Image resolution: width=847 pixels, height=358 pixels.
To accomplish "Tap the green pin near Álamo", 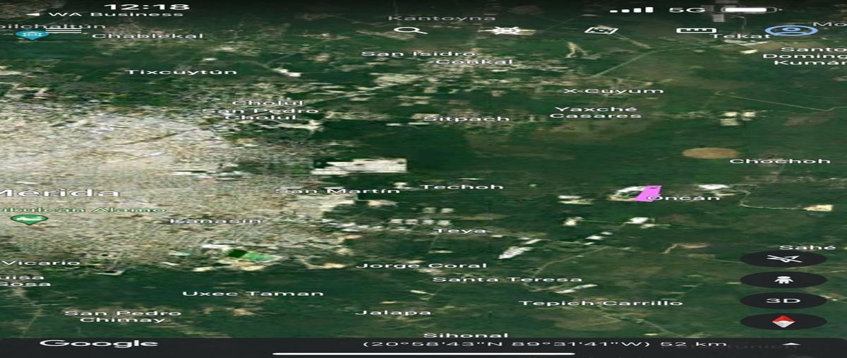I will coord(29,220).
